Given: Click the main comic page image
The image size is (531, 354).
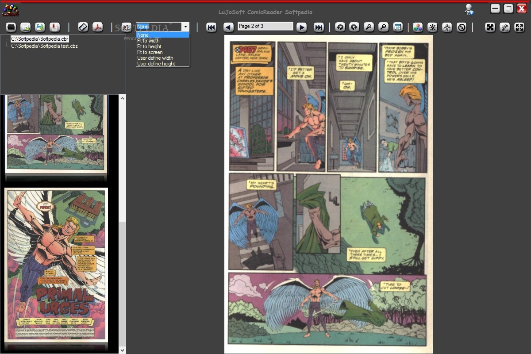Looking at the screenshot, I should coord(328,194).
